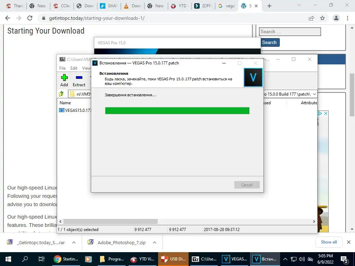The height and width of the screenshot is (266, 355).
Task: Click the green installation progress bar
Action: tap(177, 110)
